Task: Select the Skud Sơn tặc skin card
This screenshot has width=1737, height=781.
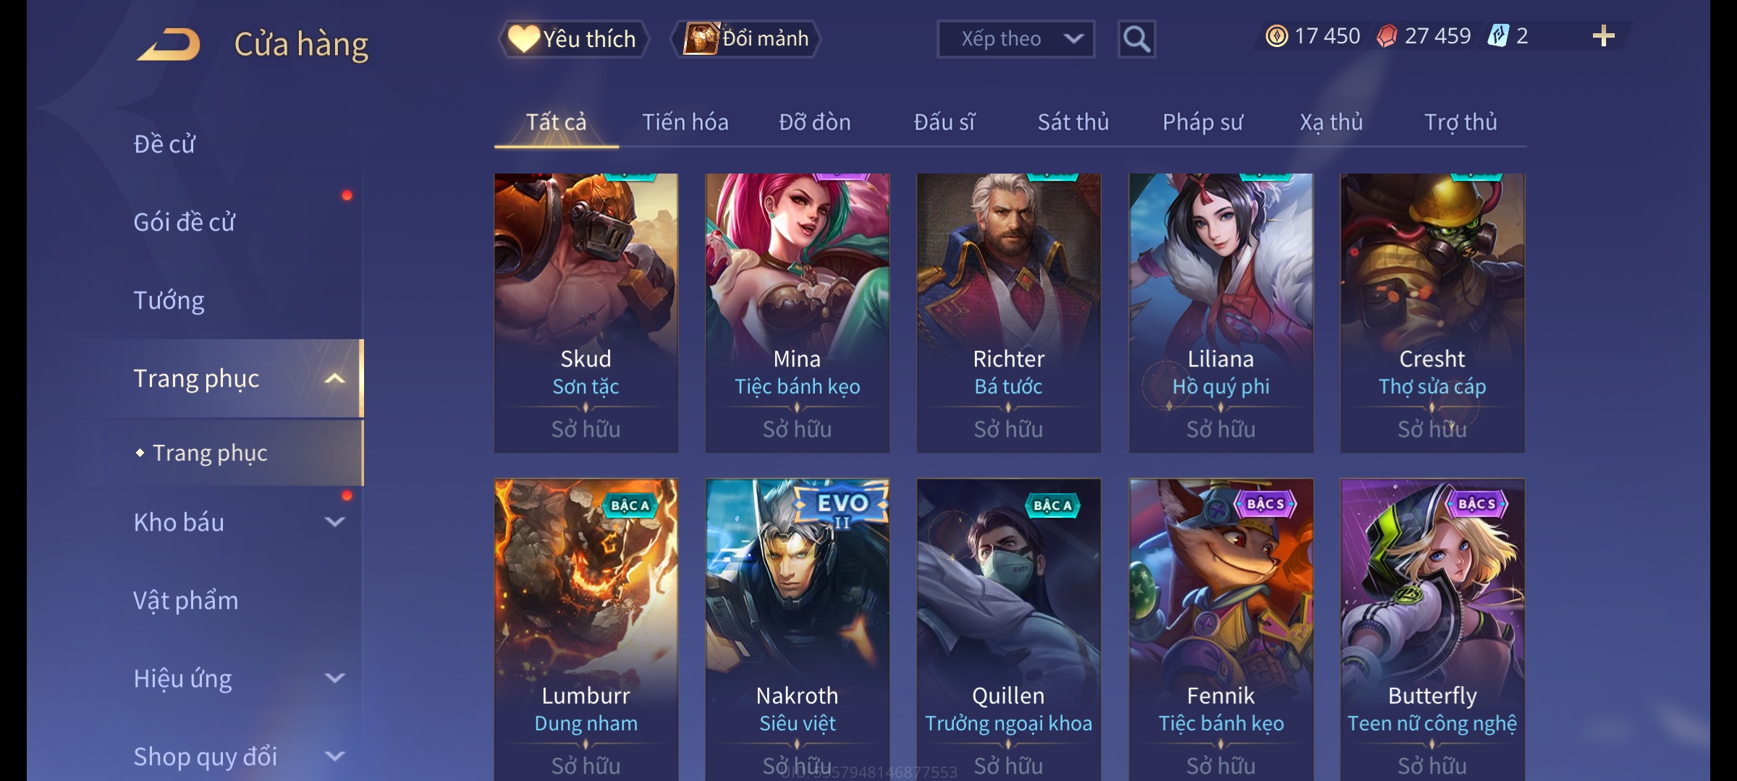Action: click(x=586, y=313)
